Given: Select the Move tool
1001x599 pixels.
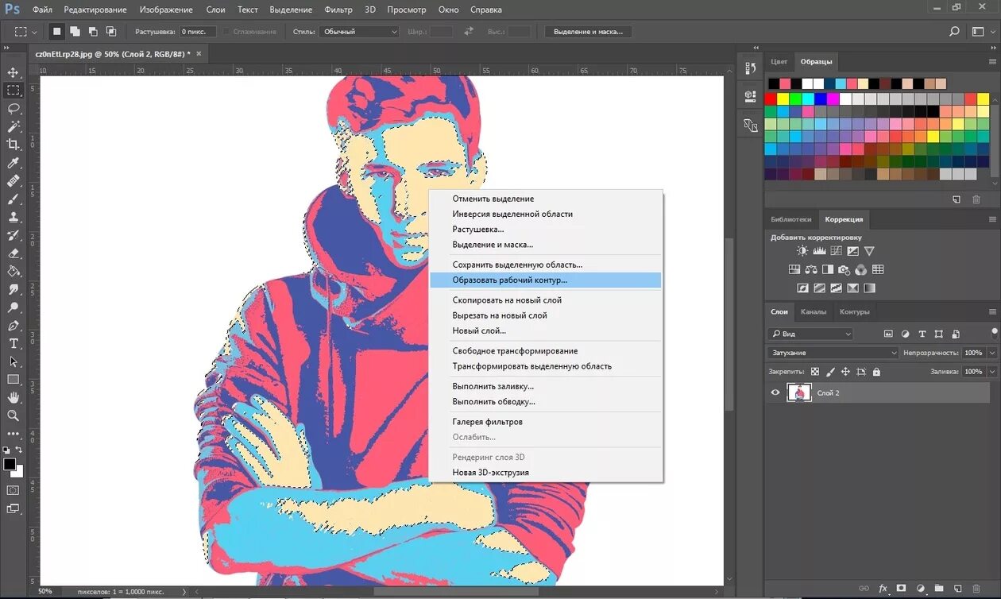Looking at the screenshot, I should tap(13, 72).
